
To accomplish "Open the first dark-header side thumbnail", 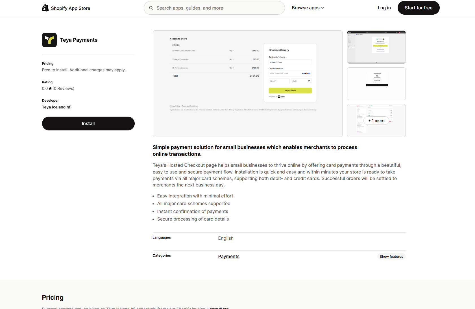I will click(x=376, y=47).
